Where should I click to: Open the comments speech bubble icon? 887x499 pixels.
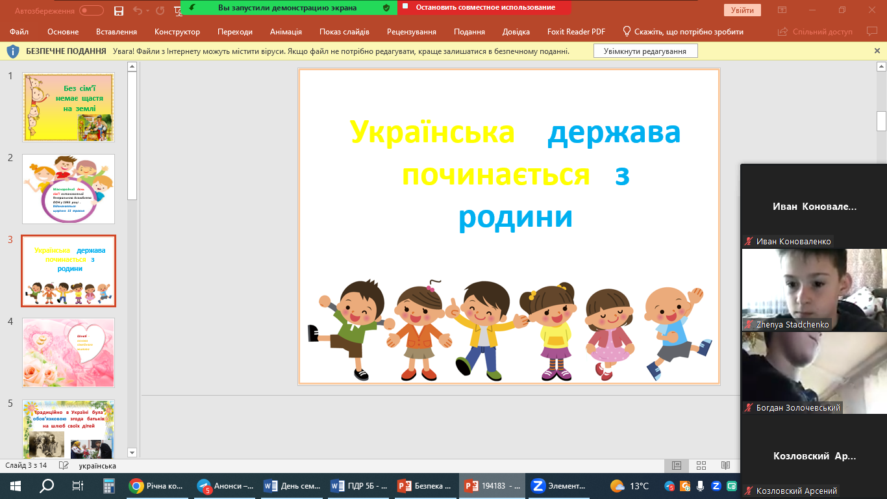pyautogui.click(x=872, y=31)
